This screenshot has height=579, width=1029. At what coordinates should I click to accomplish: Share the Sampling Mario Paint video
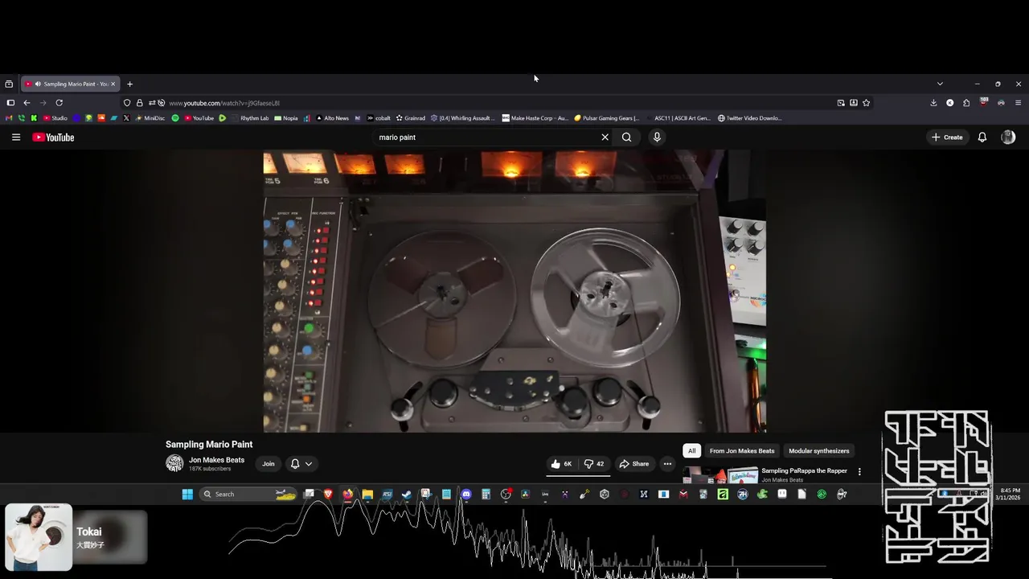(x=633, y=464)
